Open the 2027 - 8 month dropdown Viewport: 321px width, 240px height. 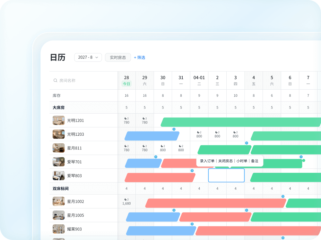point(88,57)
